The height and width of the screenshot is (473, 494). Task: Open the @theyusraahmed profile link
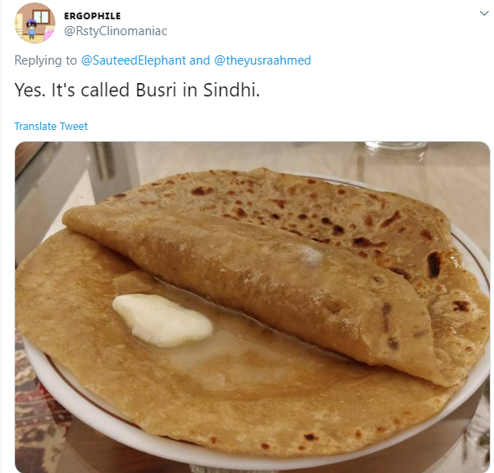pos(263,60)
